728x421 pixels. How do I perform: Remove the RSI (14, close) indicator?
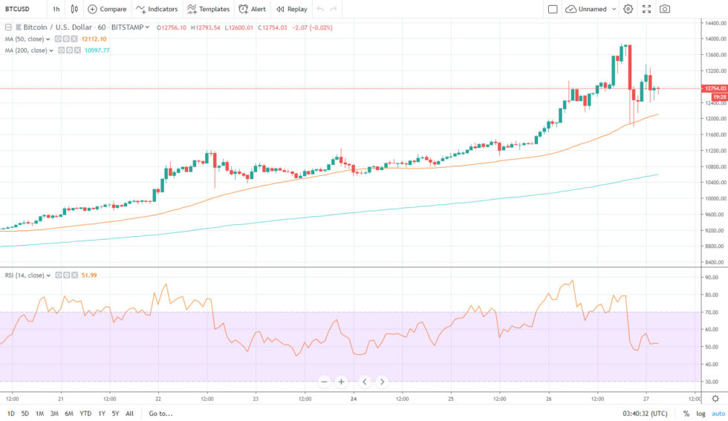click(x=74, y=275)
